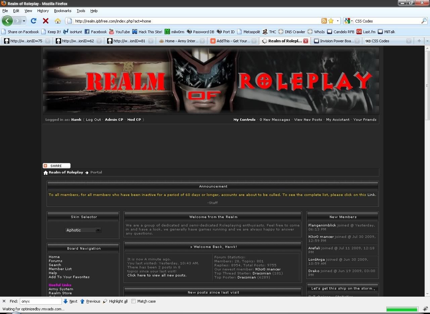Open the File menu

pos(5,11)
